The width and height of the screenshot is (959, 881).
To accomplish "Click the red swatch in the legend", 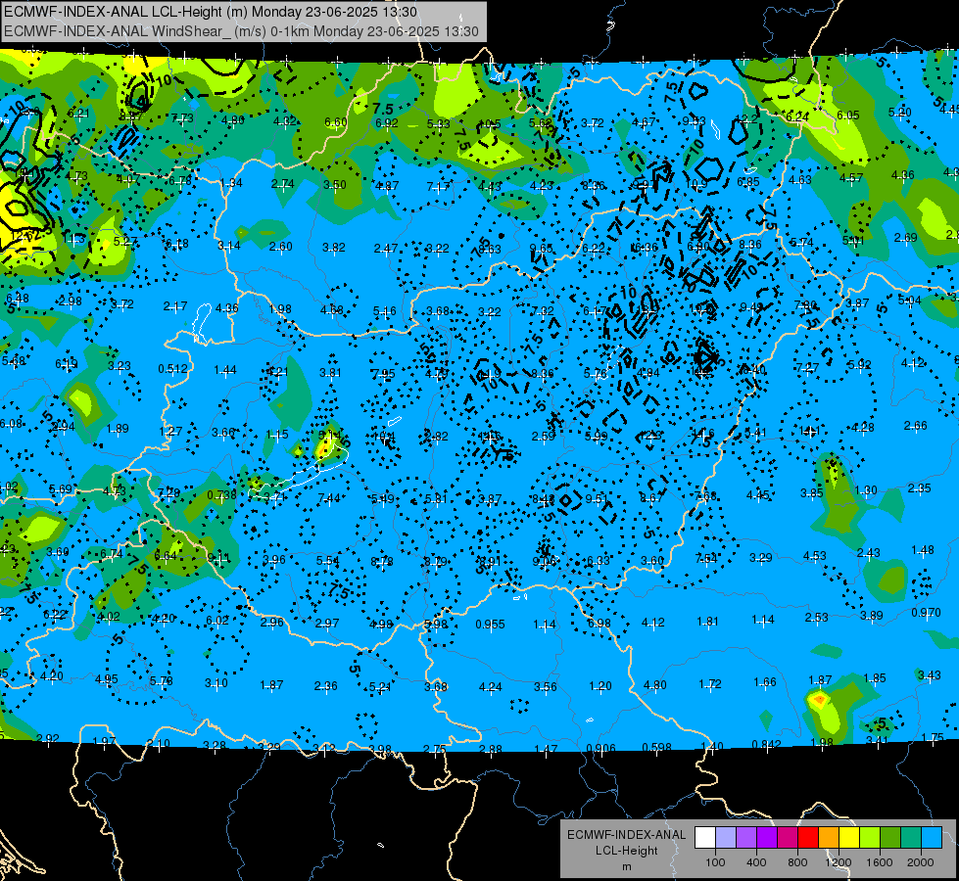I will [808, 838].
